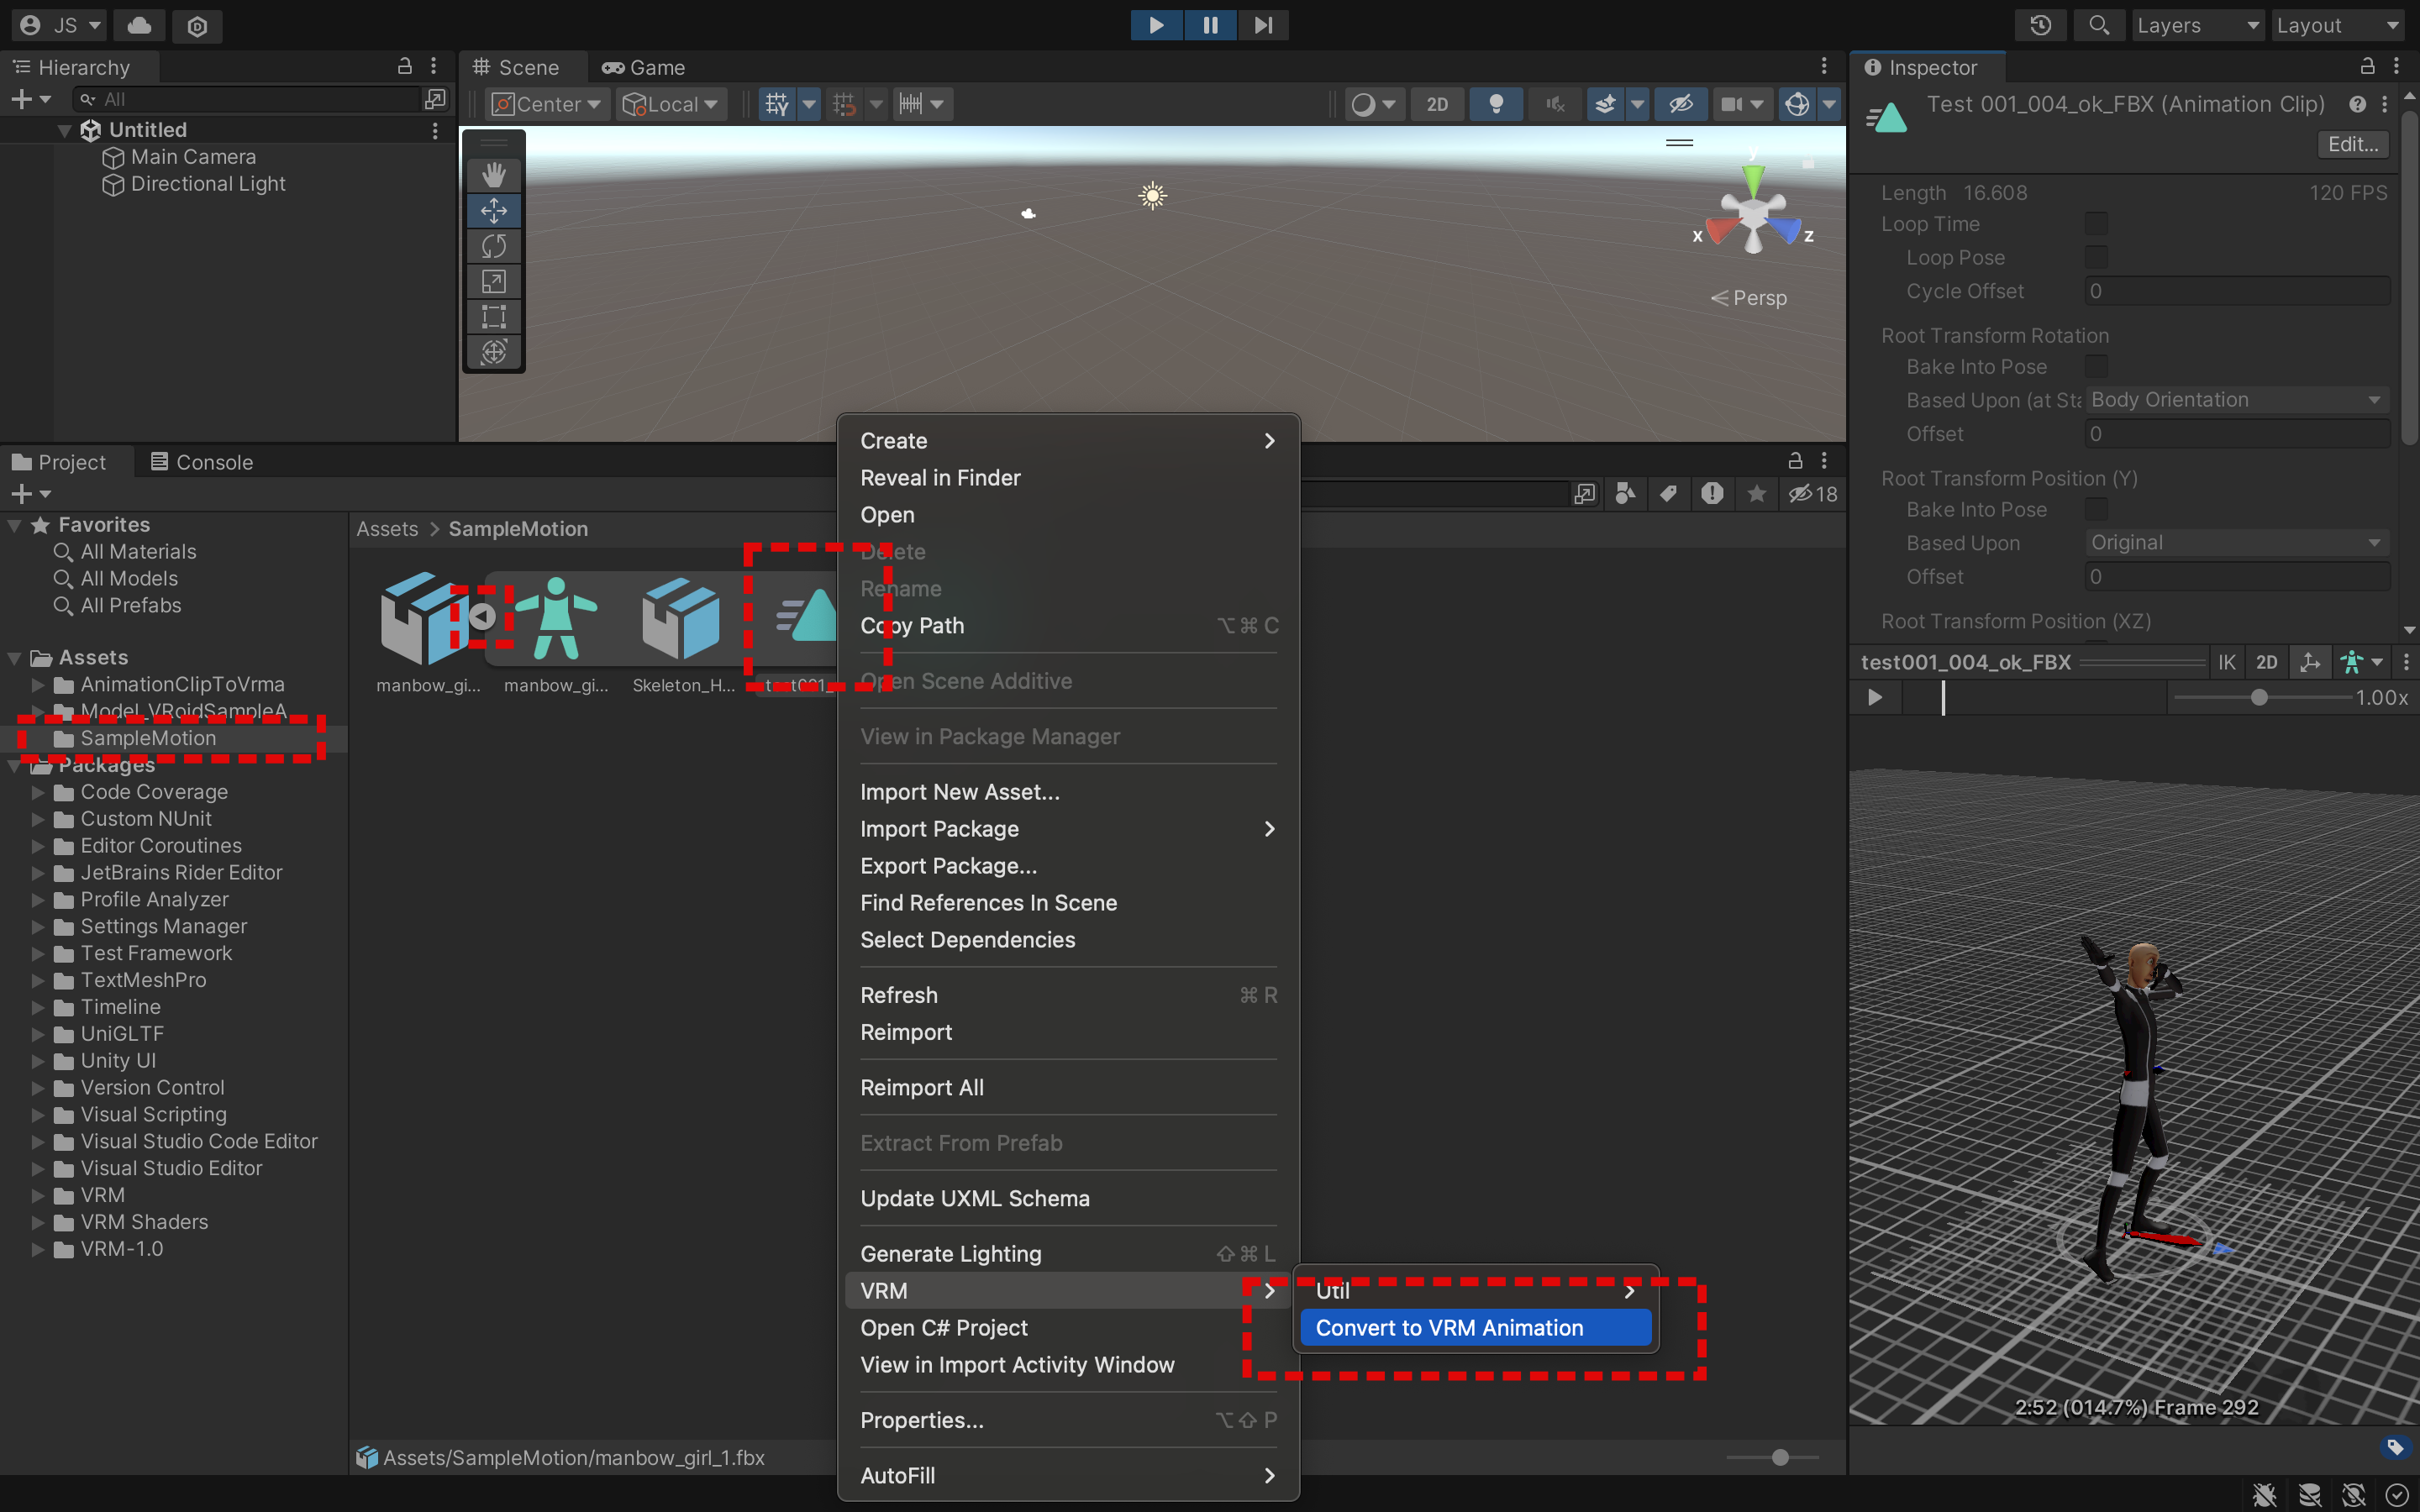The height and width of the screenshot is (1512, 2420).
Task: Choose Convert to VRM Animation
Action: pos(1476,1328)
